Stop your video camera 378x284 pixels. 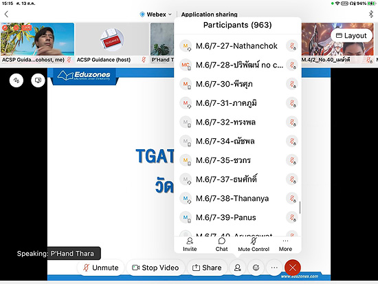155,267
